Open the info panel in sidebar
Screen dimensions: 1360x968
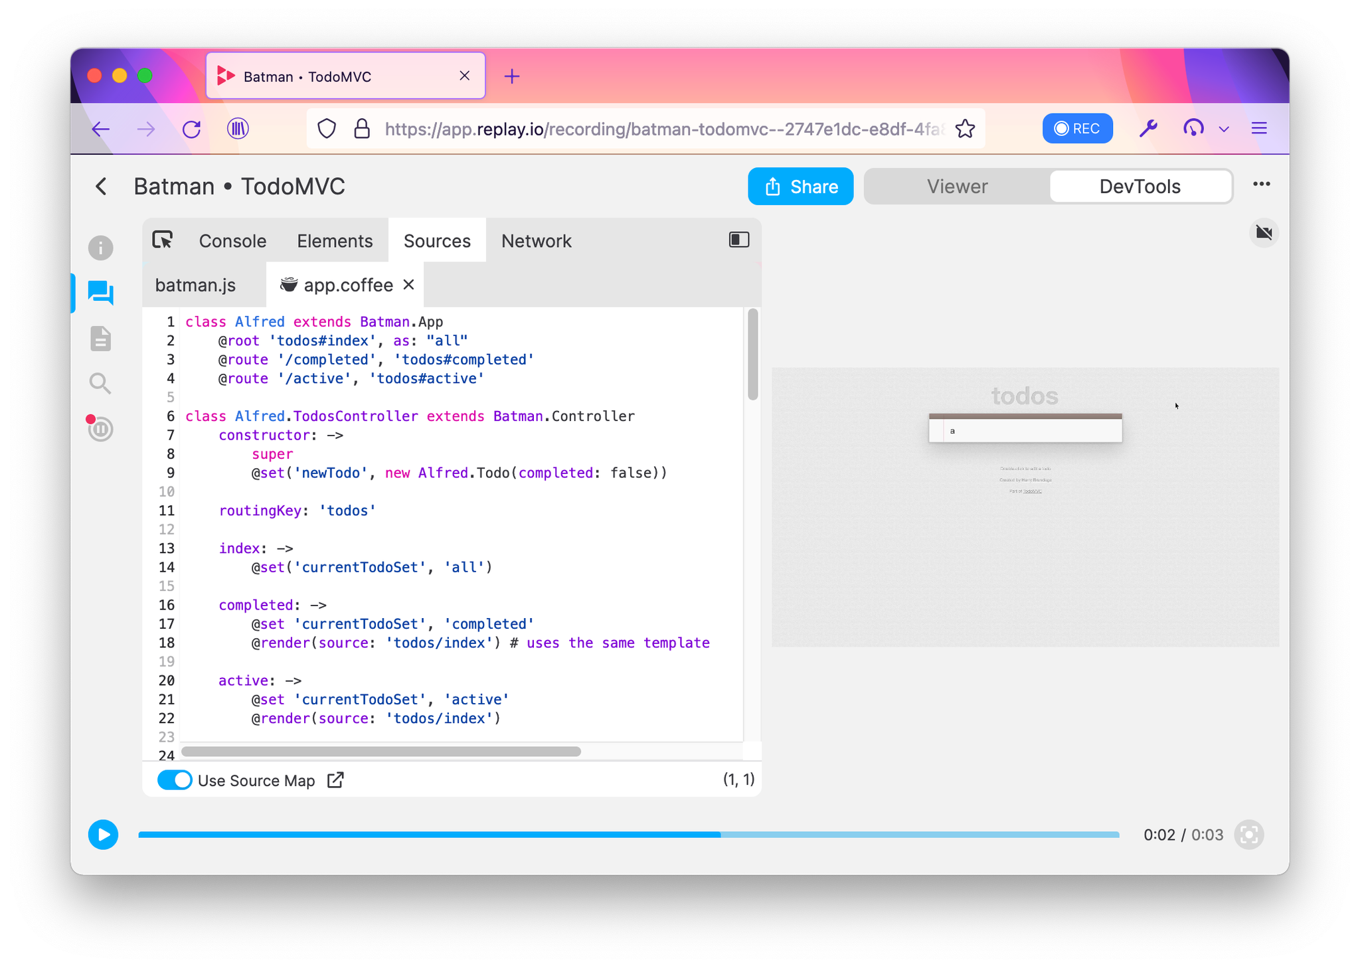point(101,248)
